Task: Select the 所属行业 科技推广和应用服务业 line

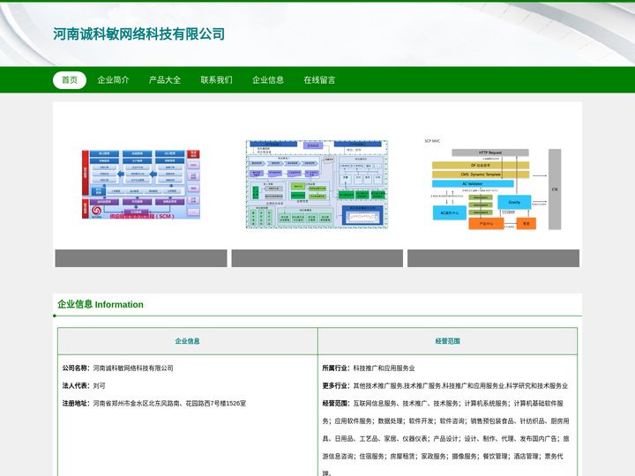Action: (x=369, y=368)
